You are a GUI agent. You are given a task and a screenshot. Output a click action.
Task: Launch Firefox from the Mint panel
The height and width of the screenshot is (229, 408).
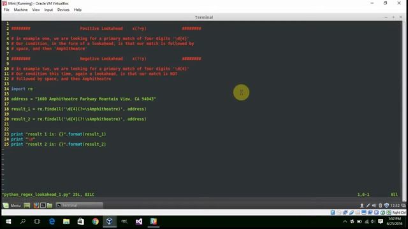[36, 205]
